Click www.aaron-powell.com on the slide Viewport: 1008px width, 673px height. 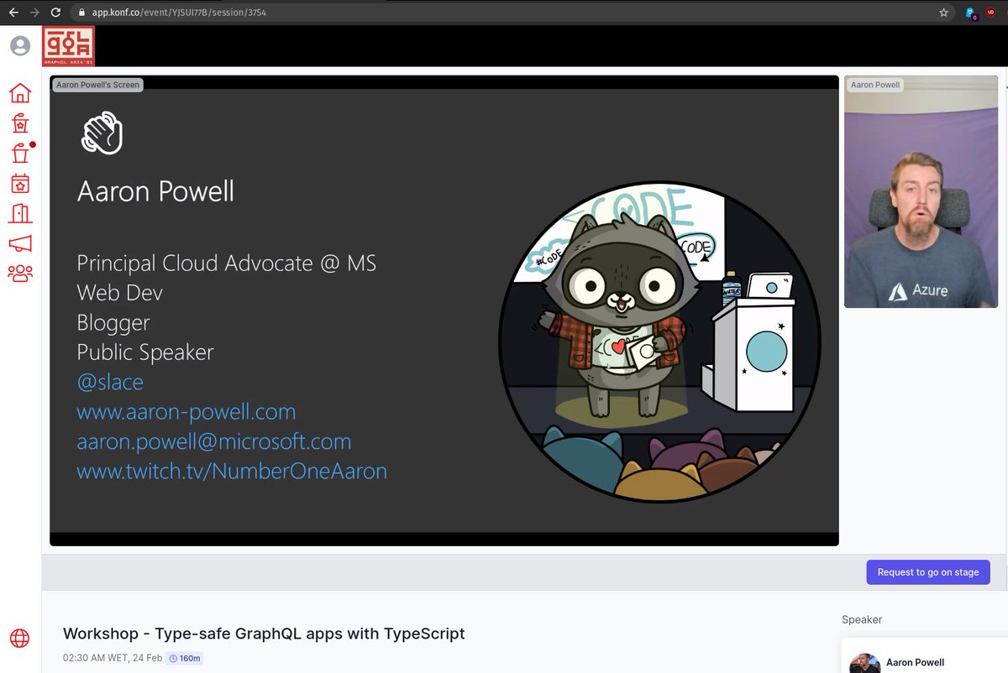[x=186, y=412]
